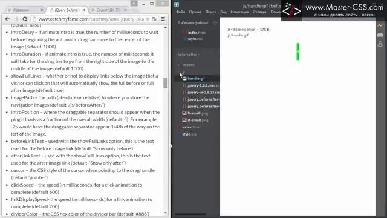This screenshot has width=387, height=218.
Task: Click the lt-small.png image icon
Action: tap(184, 113)
